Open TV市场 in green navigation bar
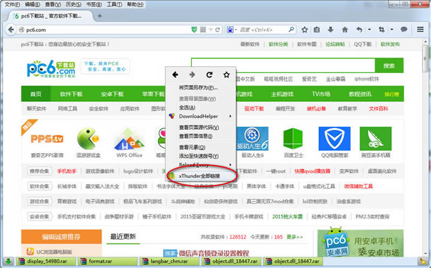The width and height of the screenshot is (431, 268). (x=321, y=94)
